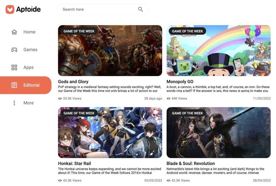Click the '42.5K Views' text
The image size is (276, 186).
(180, 181)
